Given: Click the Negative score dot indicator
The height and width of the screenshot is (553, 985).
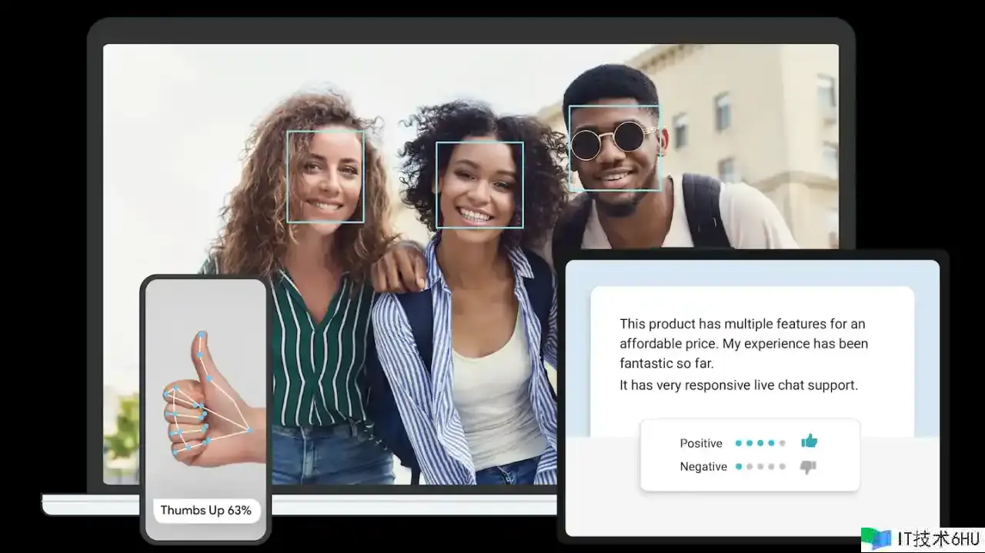Looking at the screenshot, I should [x=760, y=466].
